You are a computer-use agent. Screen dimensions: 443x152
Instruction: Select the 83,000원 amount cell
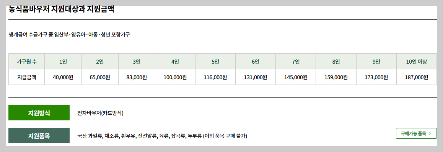coord(137,77)
